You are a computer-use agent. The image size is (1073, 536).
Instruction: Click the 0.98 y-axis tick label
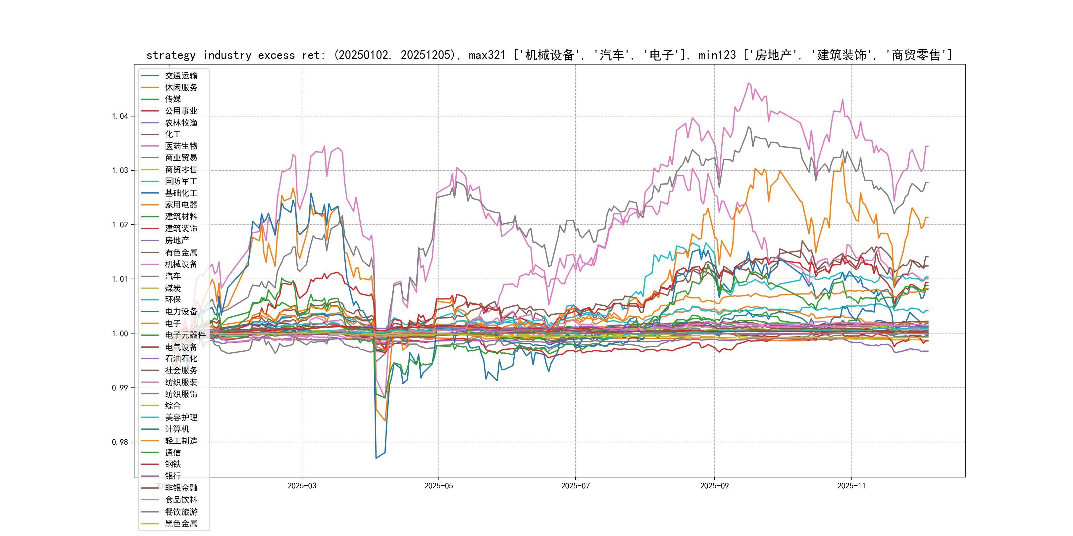pyautogui.click(x=120, y=442)
